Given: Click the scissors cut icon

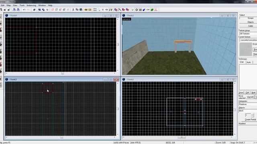Looking at the screenshot, I should pyautogui.click(x=73, y=10).
